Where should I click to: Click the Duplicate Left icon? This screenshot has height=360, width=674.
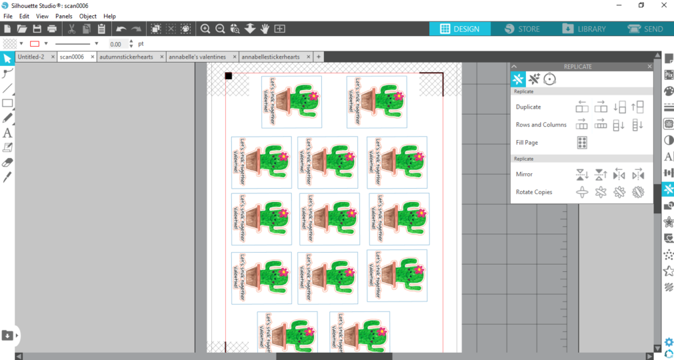click(582, 107)
